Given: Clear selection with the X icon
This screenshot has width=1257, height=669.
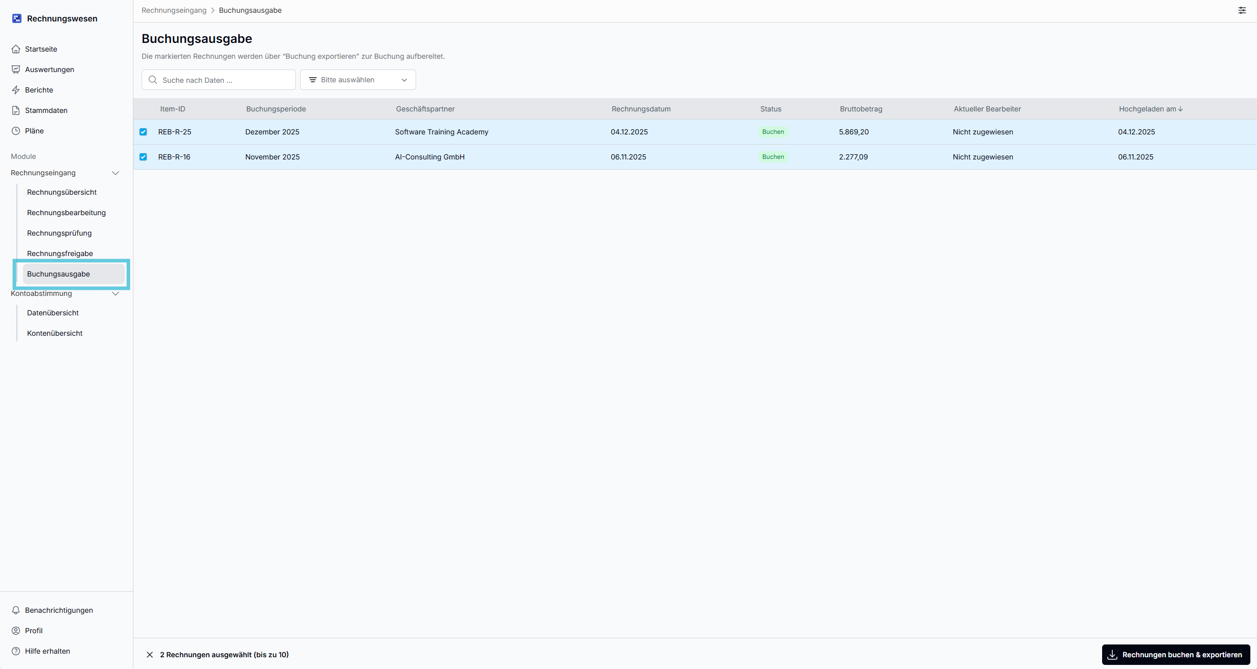Looking at the screenshot, I should (150, 655).
